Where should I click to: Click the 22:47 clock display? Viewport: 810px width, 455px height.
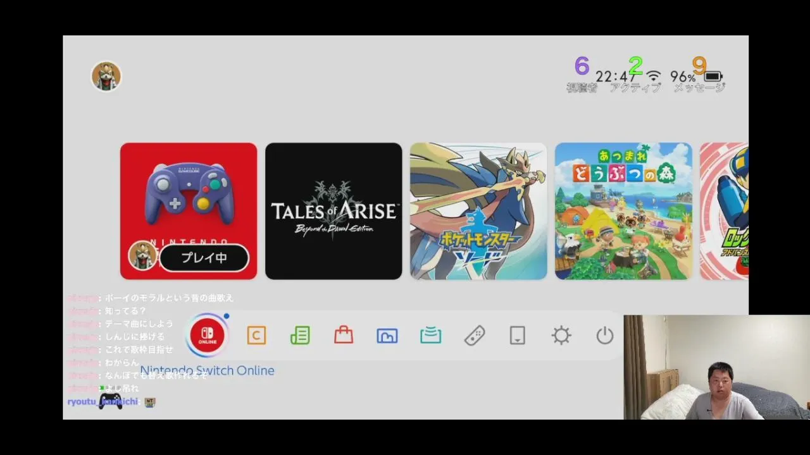coord(615,77)
